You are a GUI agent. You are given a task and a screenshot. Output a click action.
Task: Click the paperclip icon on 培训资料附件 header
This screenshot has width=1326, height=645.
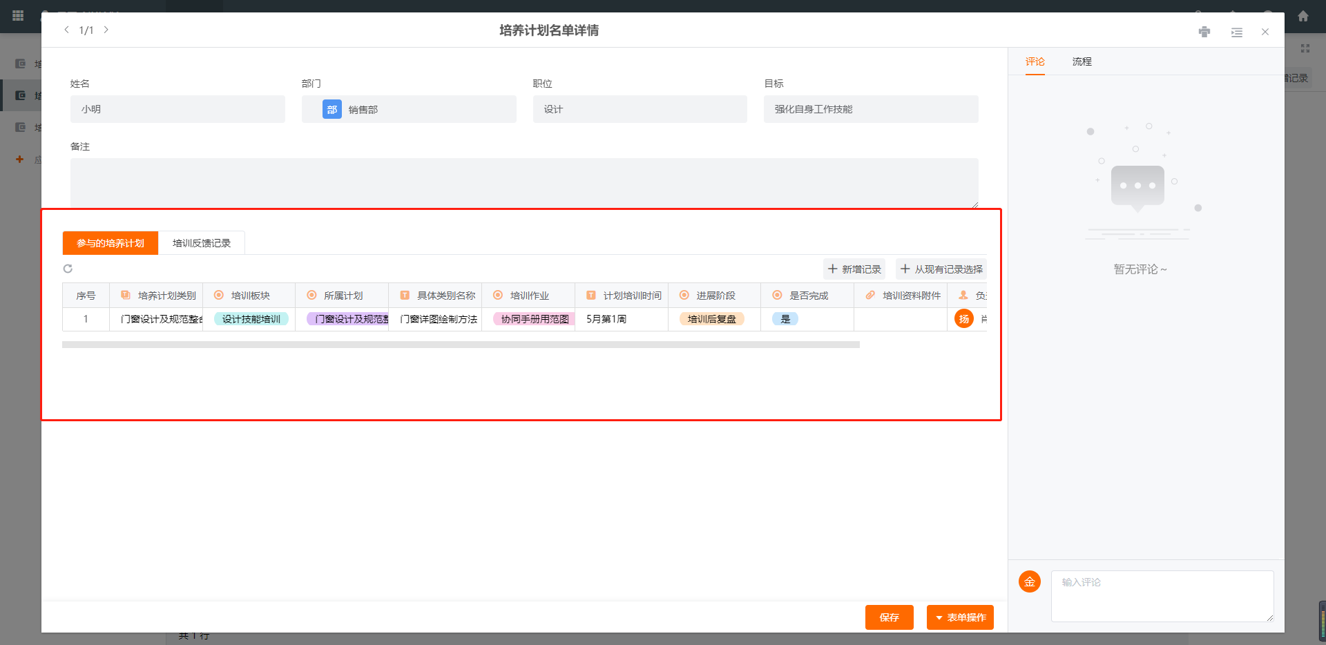(869, 295)
